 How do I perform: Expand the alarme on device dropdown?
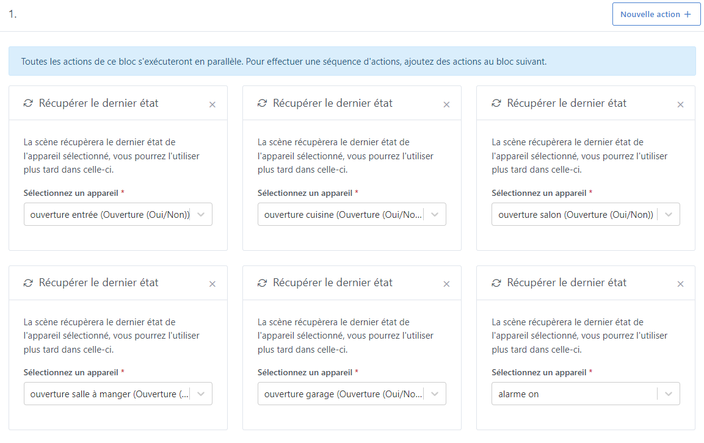(x=586, y=394)
